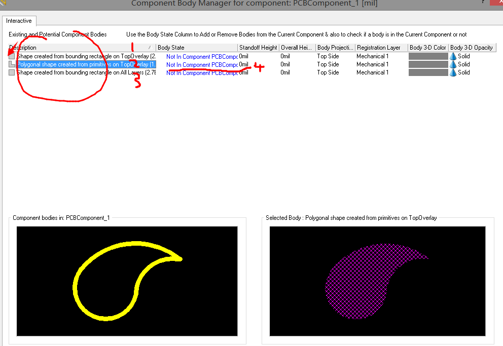Open the Interactive tab
Screen dimensions: 503x346
pos(19,21)
